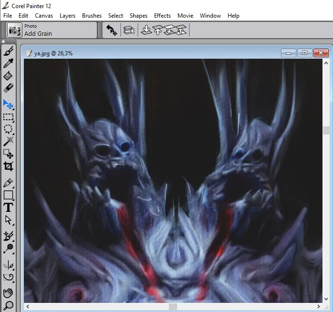Image resolution: width=333 pixels, height=312 pixels.
Task: Select the Text tool
Action: tap(9, 208)
